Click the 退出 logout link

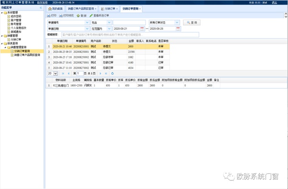[x=274, y=2]
